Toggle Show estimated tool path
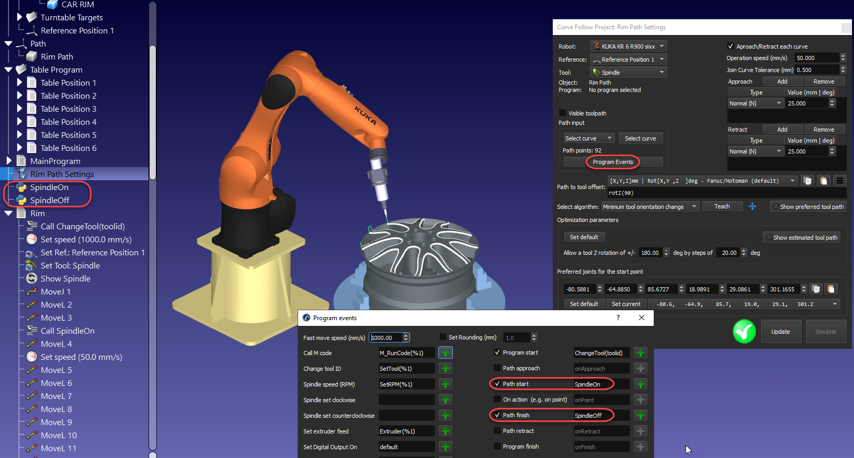854x458 pixels. (x=802, y=237)
